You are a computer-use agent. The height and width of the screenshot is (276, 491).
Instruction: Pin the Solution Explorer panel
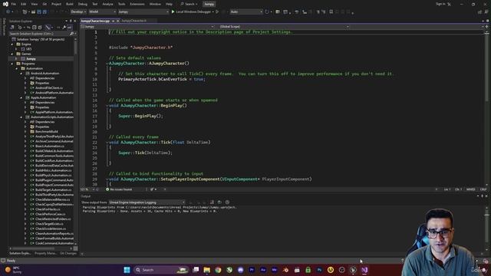(71, 21)
